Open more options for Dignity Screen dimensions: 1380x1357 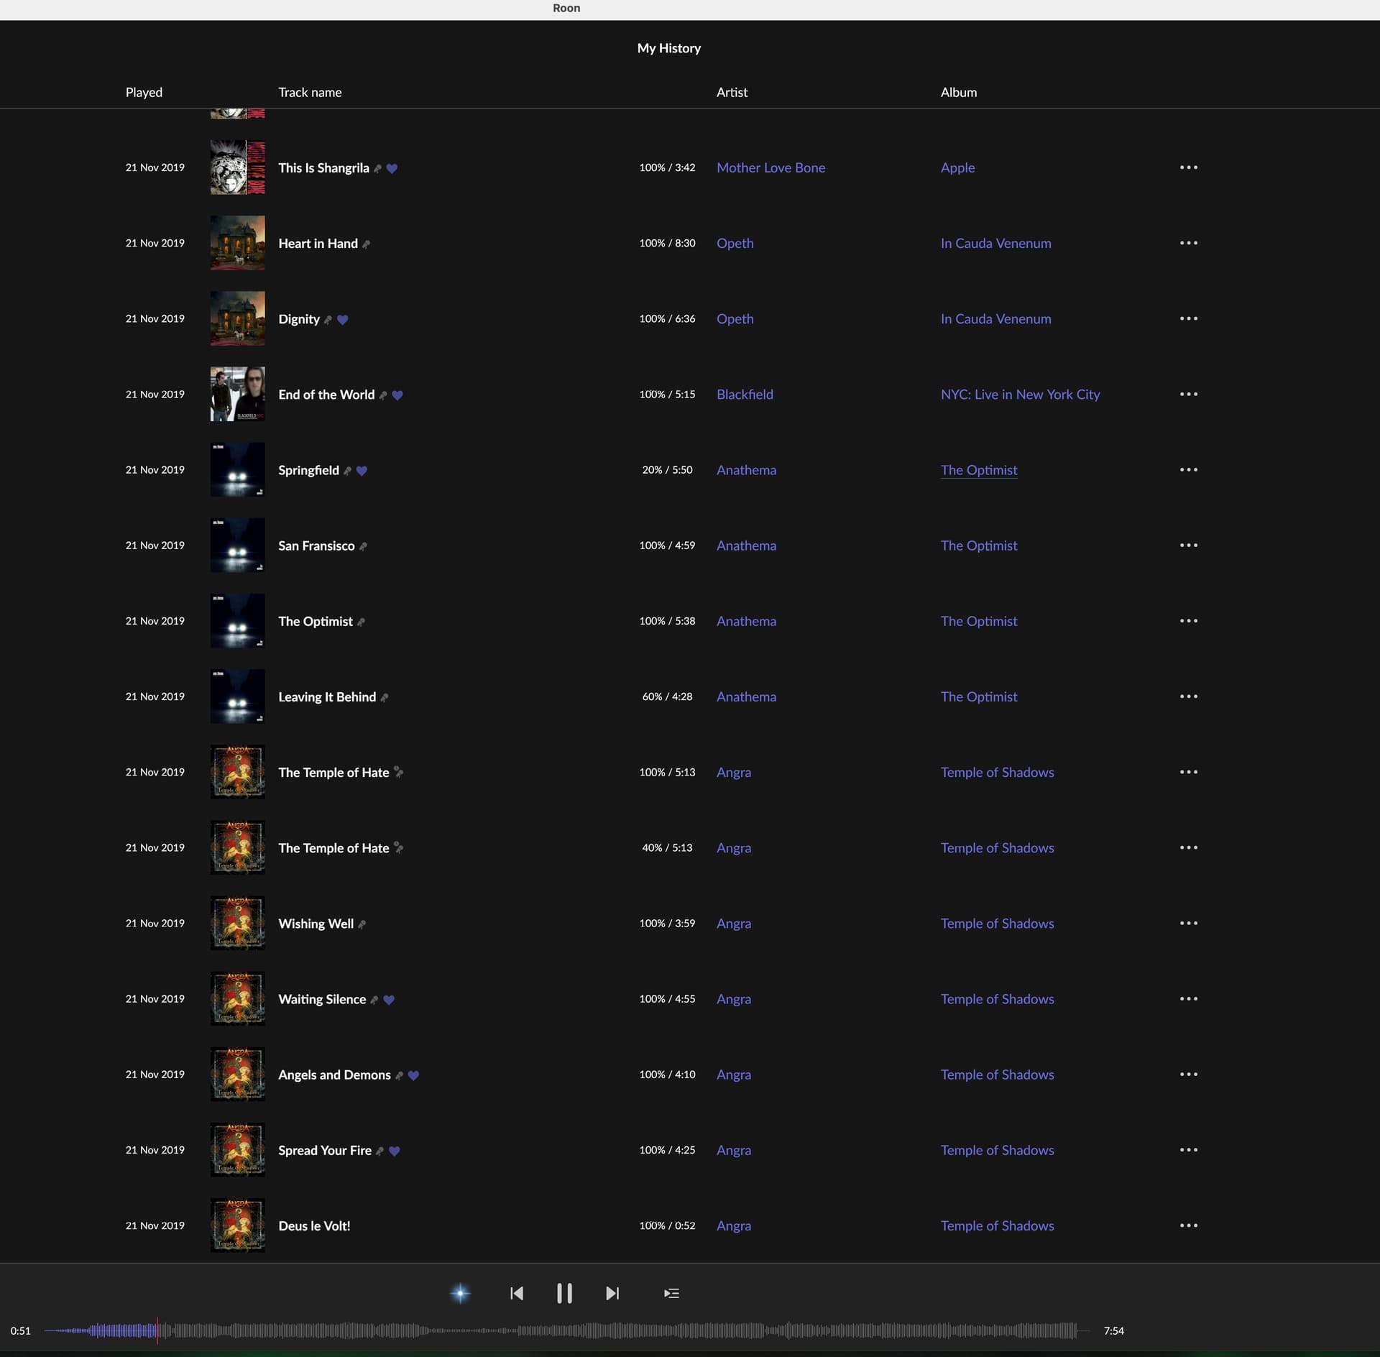tap(1188, 318)
